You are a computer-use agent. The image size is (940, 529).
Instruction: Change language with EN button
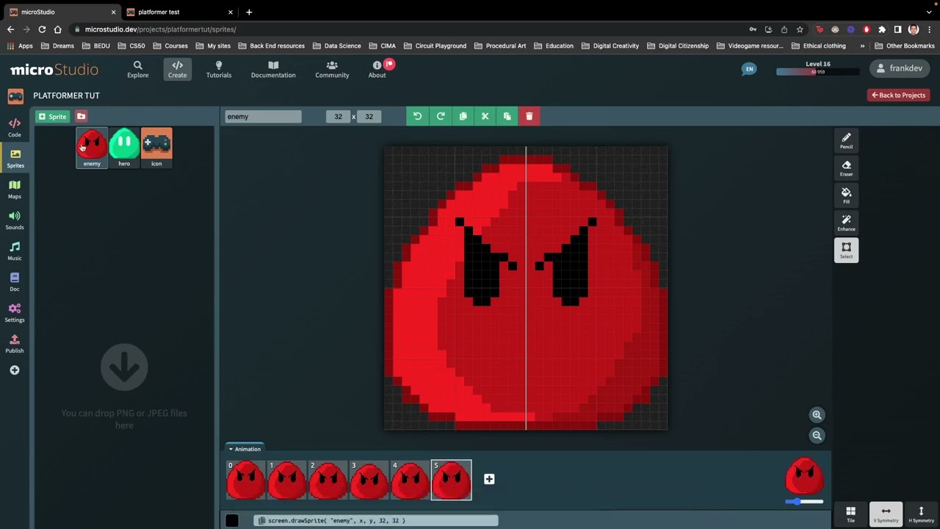click(x=749, y=69)
